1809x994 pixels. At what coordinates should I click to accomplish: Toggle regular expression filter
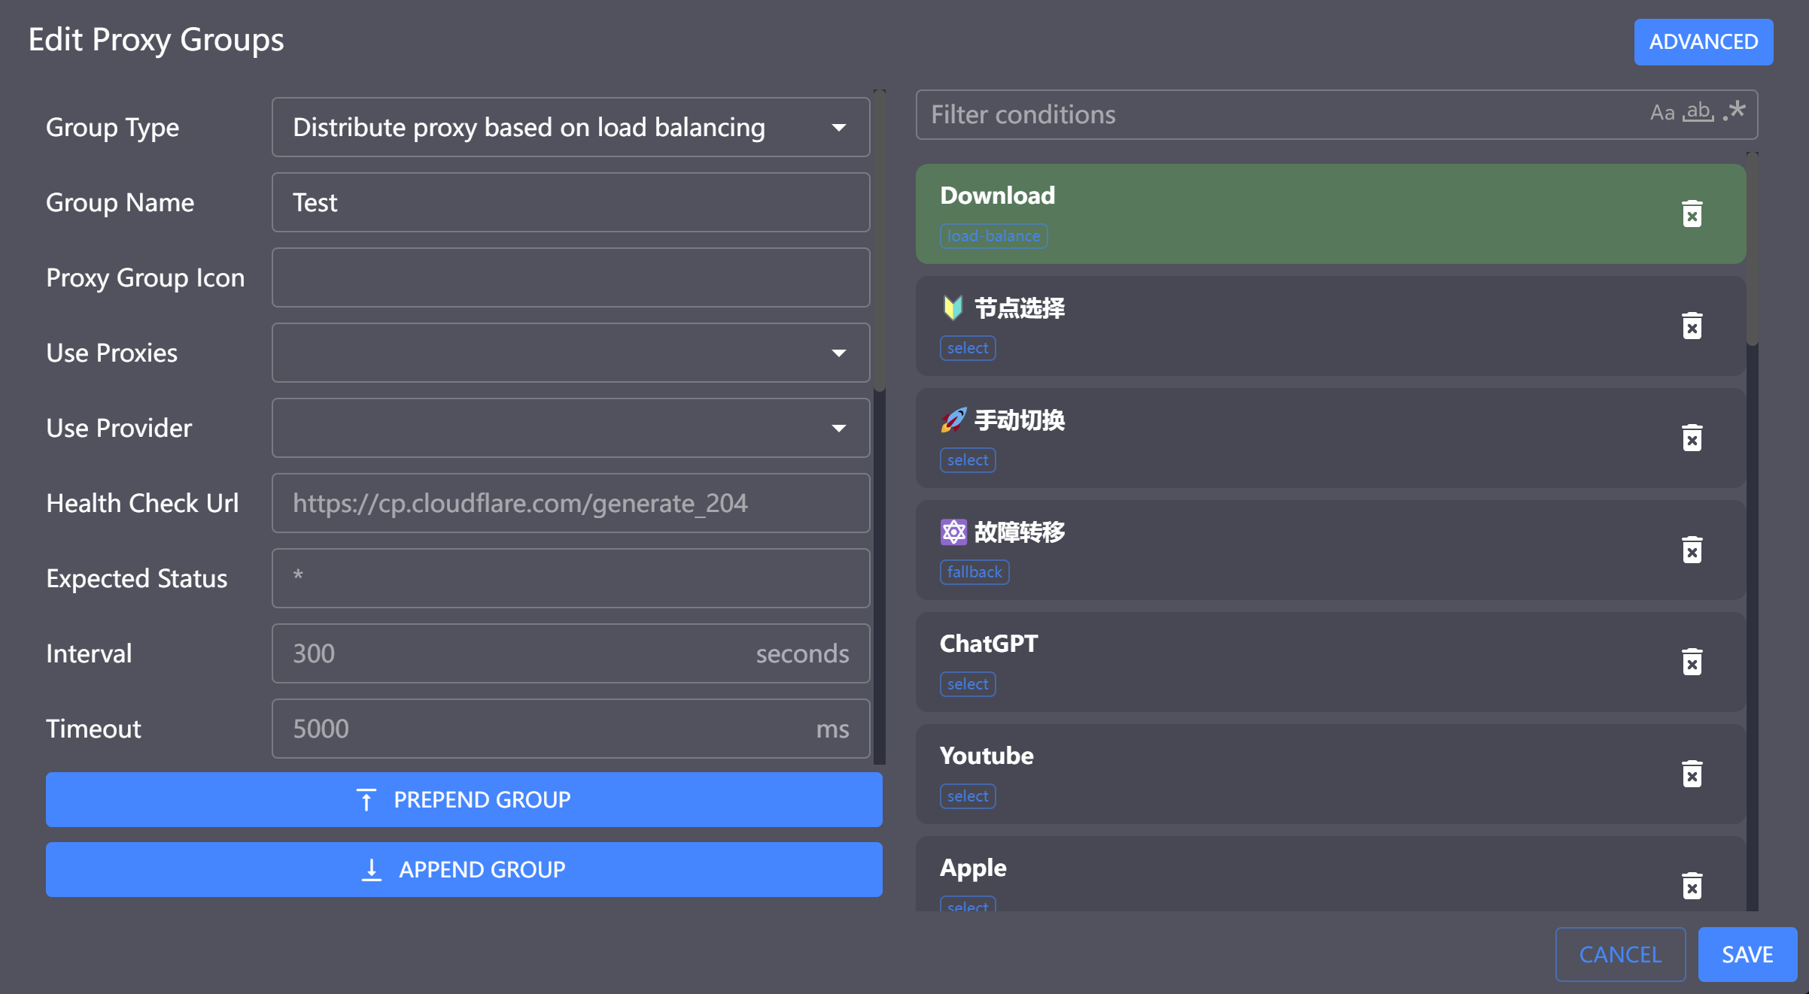coord(1735,111)
